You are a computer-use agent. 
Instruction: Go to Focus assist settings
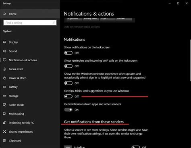tap(30, 69)
